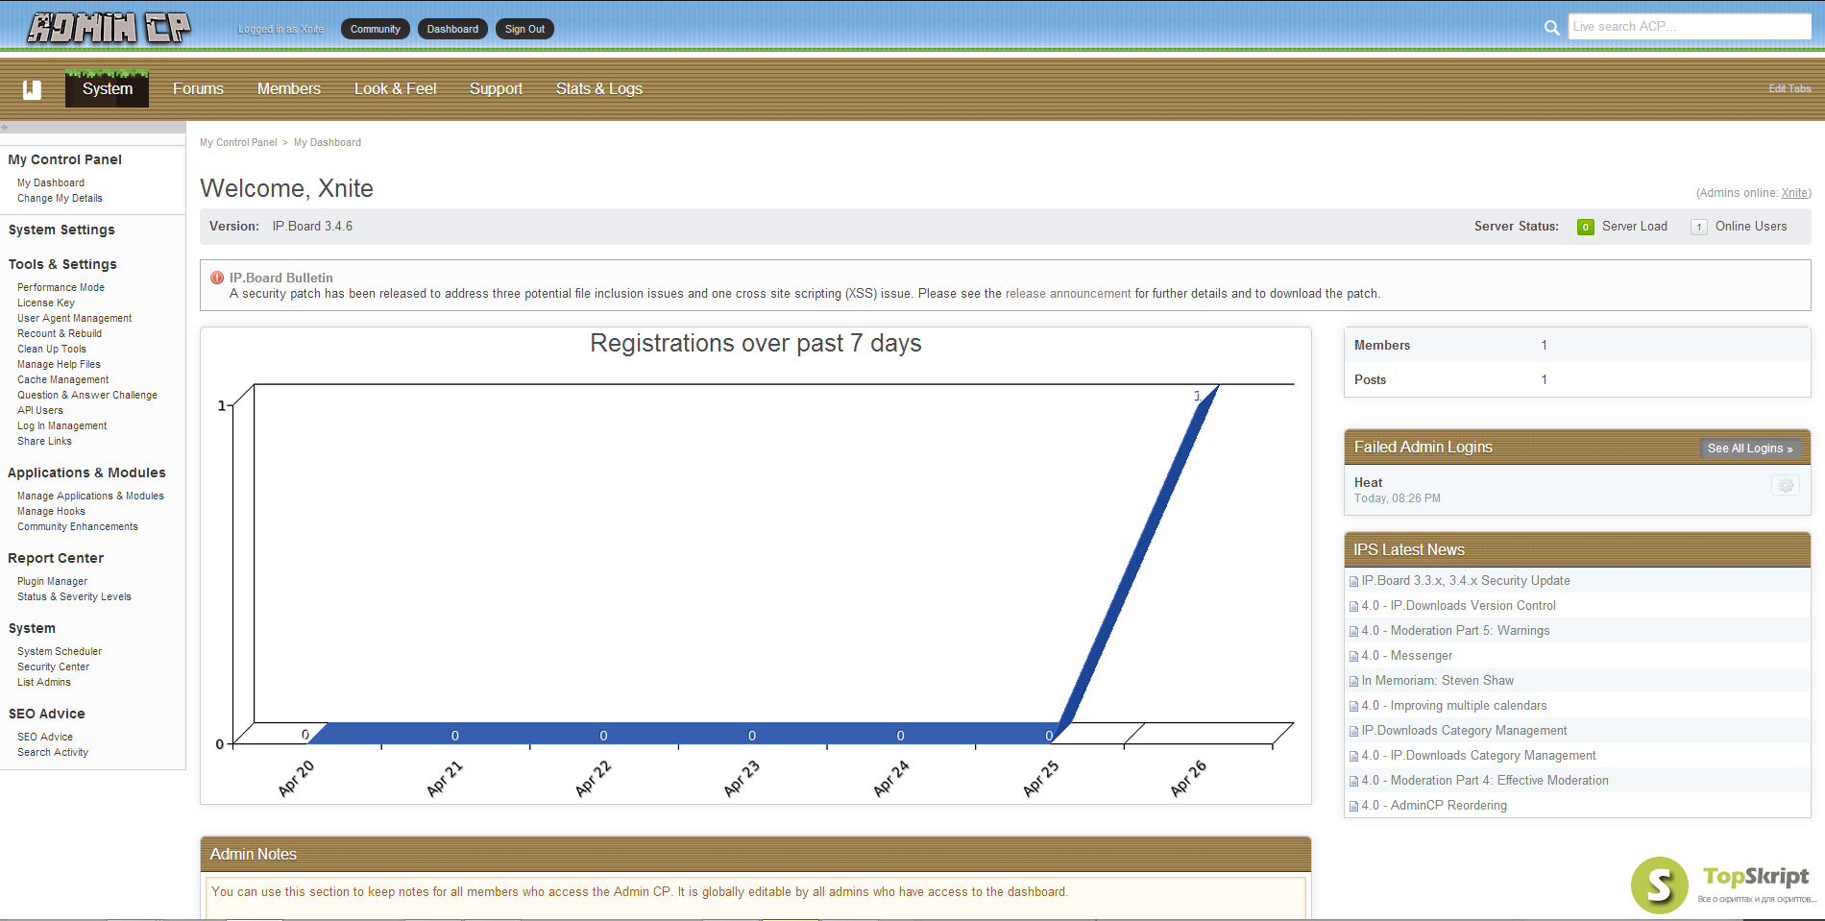Image resolution: width=1825 pixels, height=921 pixels.
Task: Open Clean Up Tools
Action: pos(52,349)
